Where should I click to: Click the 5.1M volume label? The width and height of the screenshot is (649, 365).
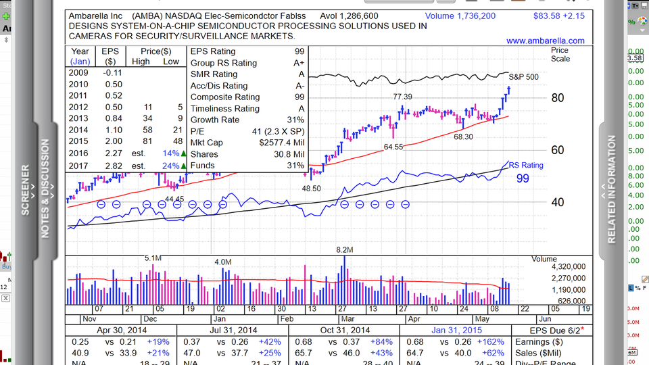(x=153, y=258)
